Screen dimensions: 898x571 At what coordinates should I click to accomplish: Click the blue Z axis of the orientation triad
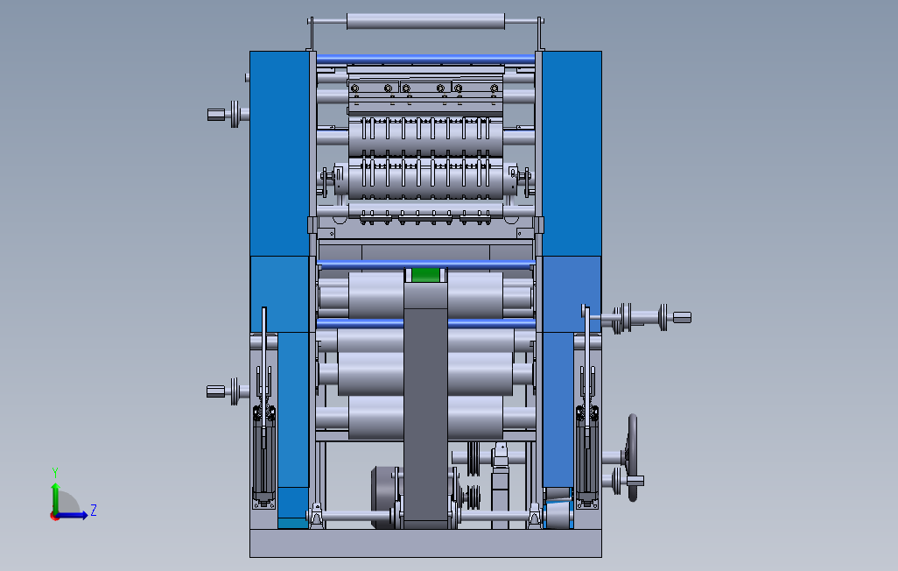tap(72, 516)
